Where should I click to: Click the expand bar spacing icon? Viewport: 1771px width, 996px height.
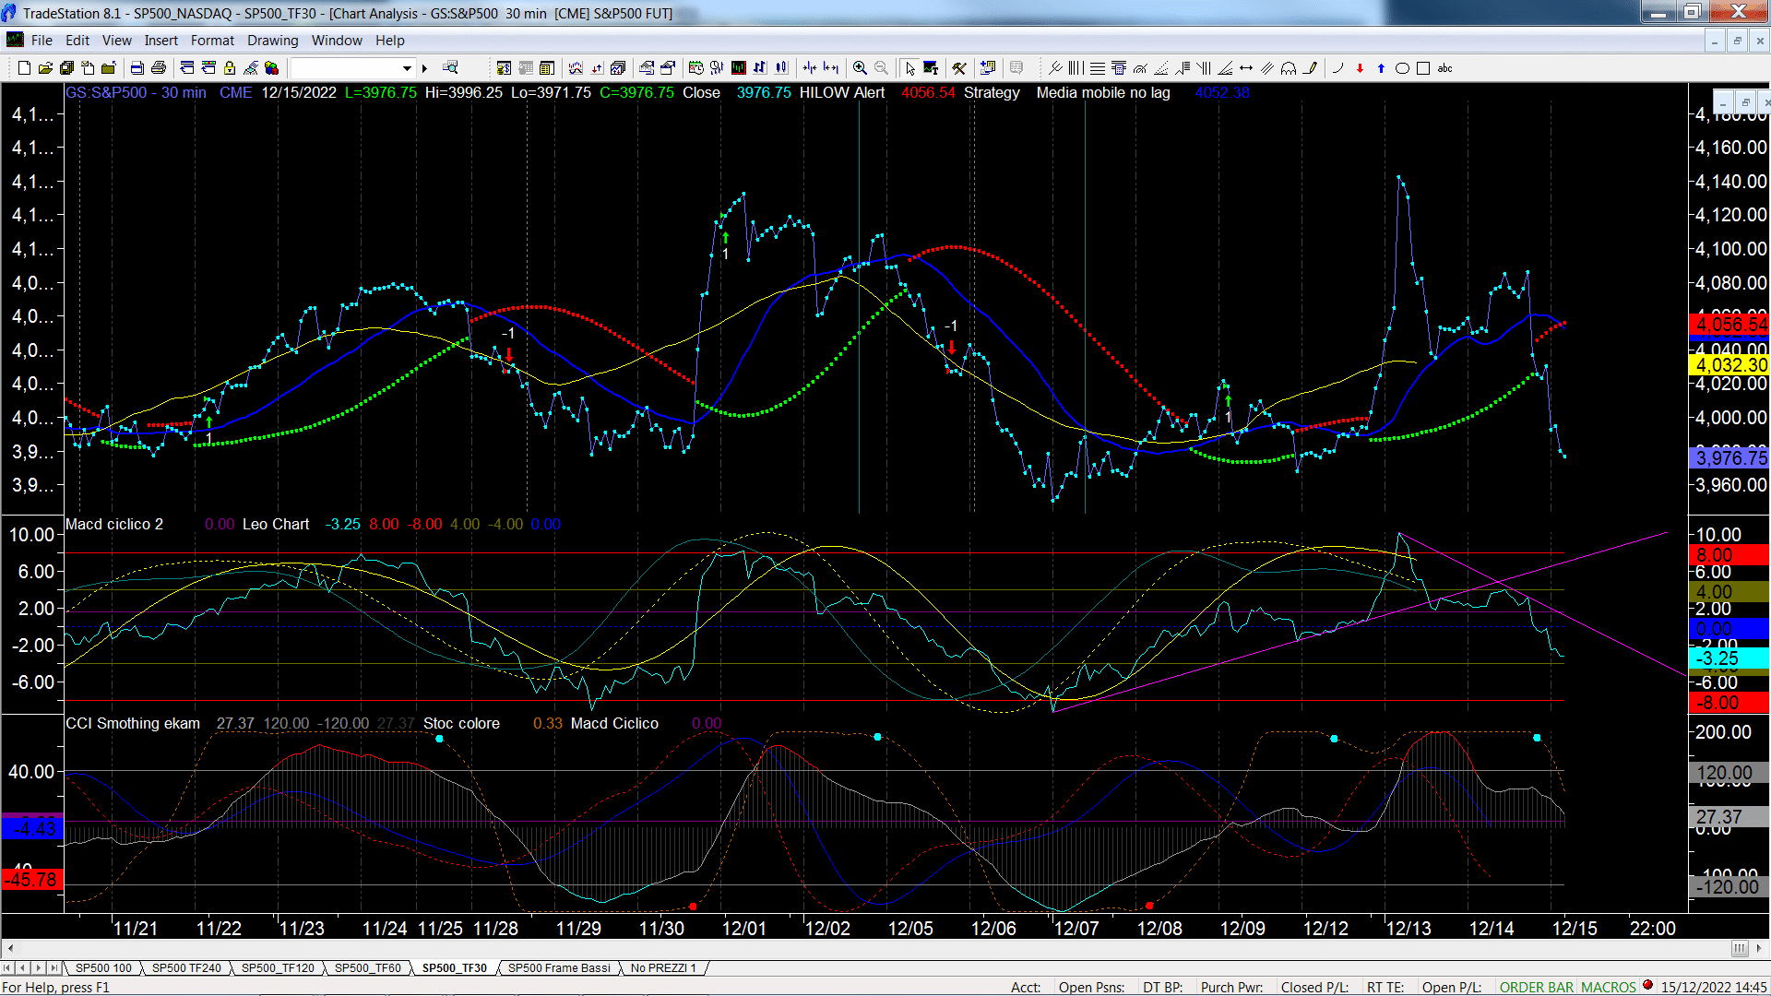coord(831,68)
